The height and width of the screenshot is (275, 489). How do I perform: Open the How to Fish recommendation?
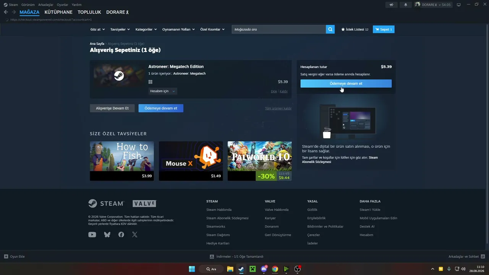coord(122,161)
